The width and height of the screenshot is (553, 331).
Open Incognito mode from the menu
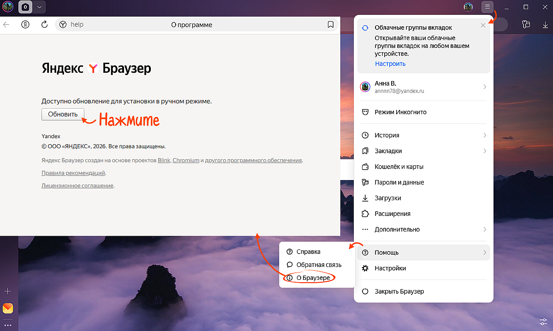click(400, 112)
